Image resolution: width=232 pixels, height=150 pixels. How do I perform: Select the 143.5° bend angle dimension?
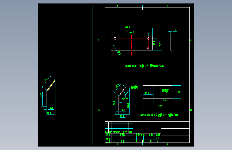125,99
